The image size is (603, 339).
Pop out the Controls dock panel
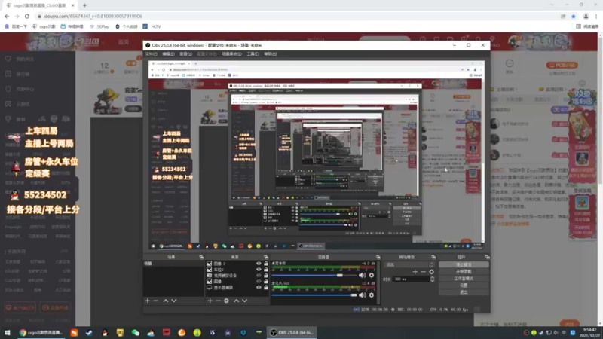coord(487,257)
